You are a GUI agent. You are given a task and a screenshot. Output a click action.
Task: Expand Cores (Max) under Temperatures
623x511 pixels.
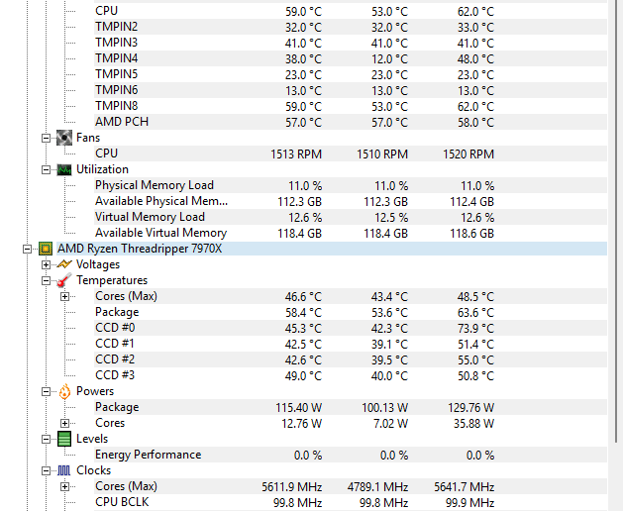click(x=64, y=296)
